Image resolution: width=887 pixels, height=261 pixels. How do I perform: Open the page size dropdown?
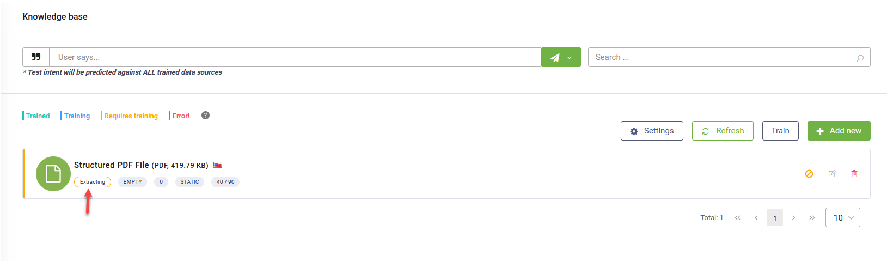pyautogui.click(x=842, y=217)
